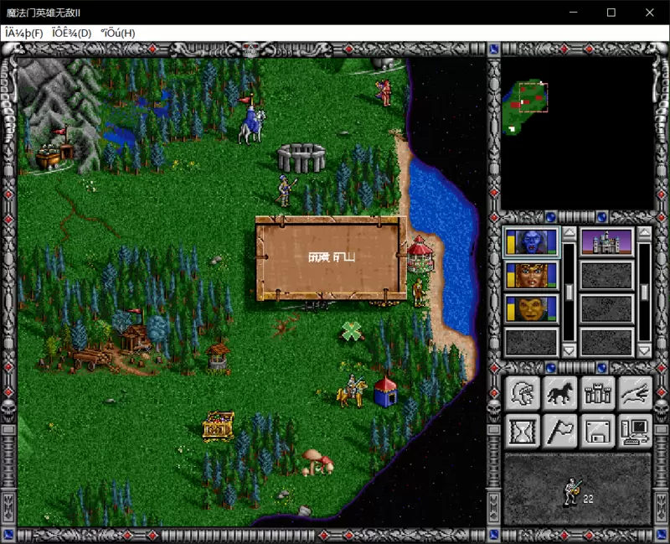Click the blue and red tent
Viewport: 670px width, 544px height.
[385, 391]
